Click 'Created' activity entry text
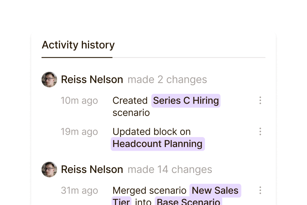307x205 pixels. pyautogui.click(x=130, y=101)
